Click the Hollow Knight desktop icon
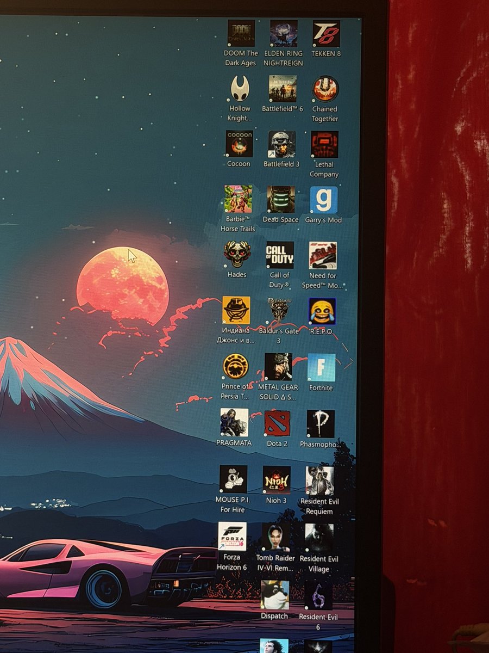The height and width of the screenshot is (653, 489). click(240, 89)
